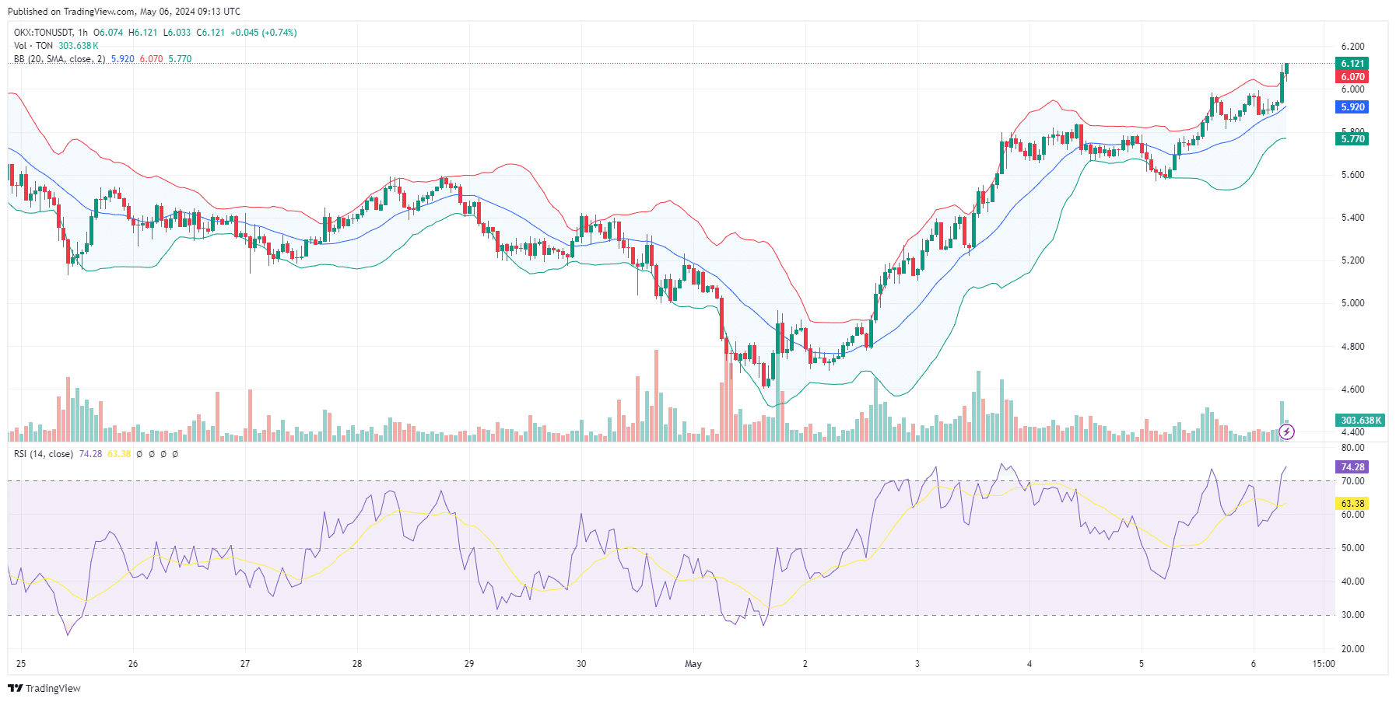Viewport: 1396px width, 702px height.
Task: Click the purple 74.28 value in RSI legend
Action: click(90, 454)
